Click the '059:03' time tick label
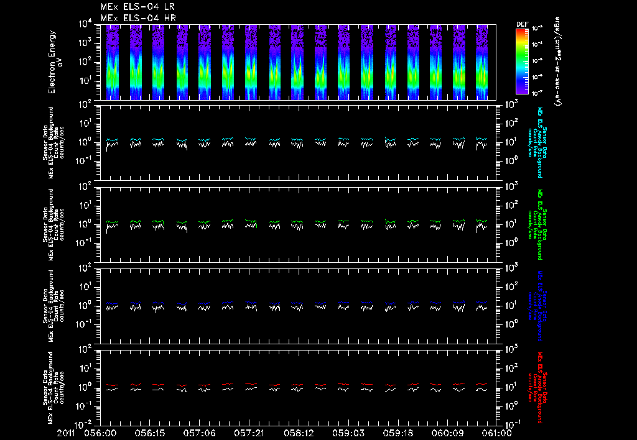This screenshot has height=440, width=637. click(348, 433)
